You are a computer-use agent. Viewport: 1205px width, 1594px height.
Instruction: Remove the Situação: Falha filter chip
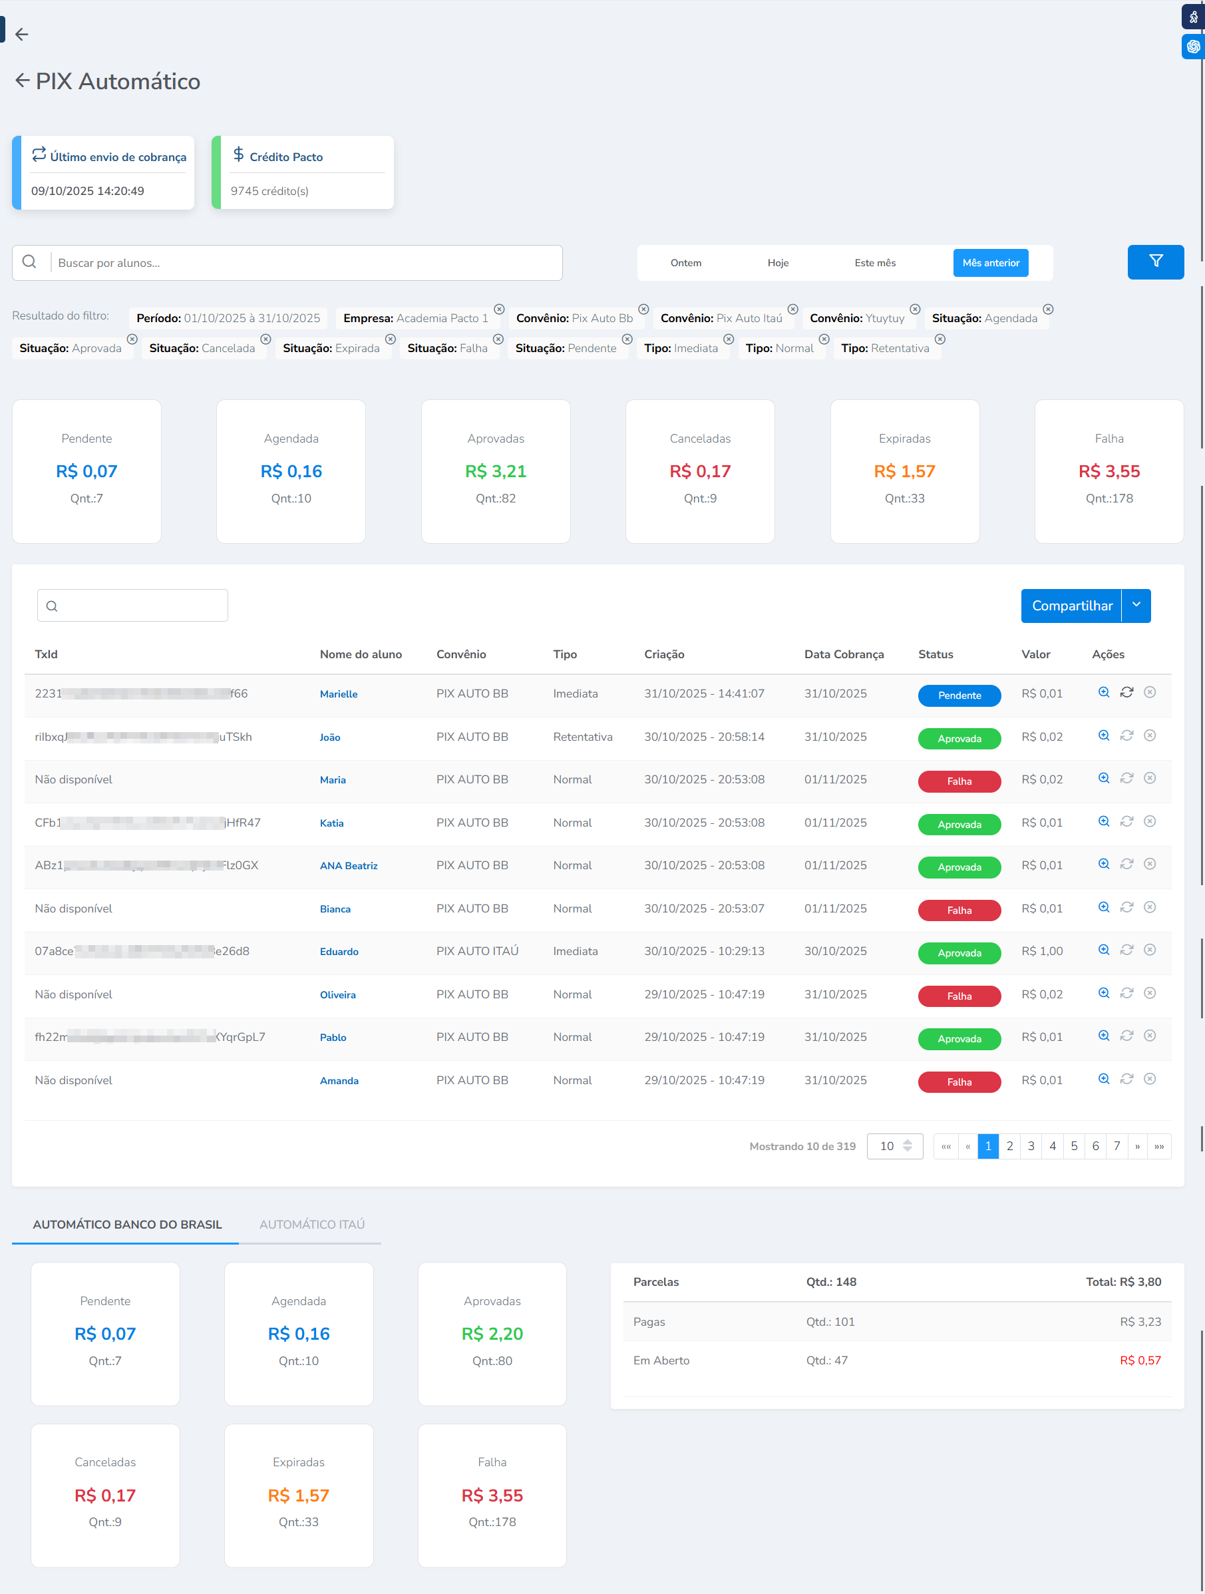[x=498, y=339]
